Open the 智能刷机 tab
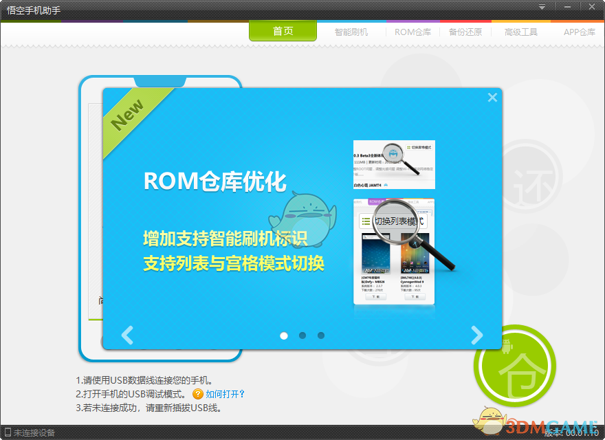The width and height of the screenshot is (605, 440). click(x=351, y=32)
